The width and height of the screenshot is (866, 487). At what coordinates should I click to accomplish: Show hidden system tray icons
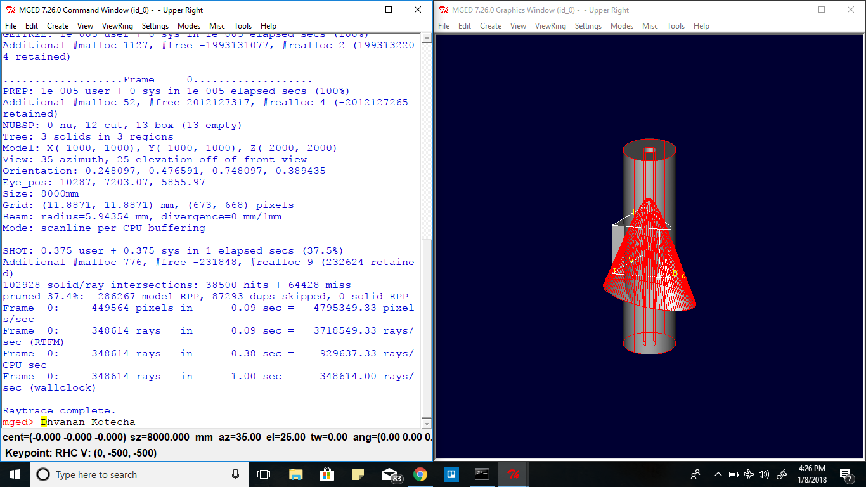(x=718, y=474)
